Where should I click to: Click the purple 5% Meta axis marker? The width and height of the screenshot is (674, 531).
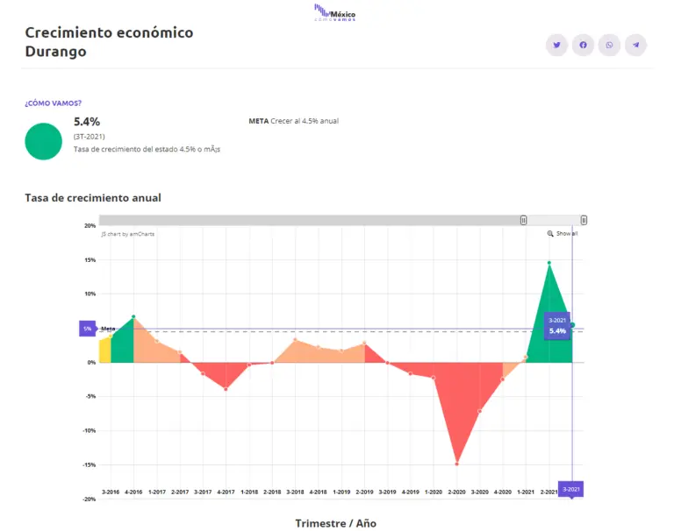[88, 329]
